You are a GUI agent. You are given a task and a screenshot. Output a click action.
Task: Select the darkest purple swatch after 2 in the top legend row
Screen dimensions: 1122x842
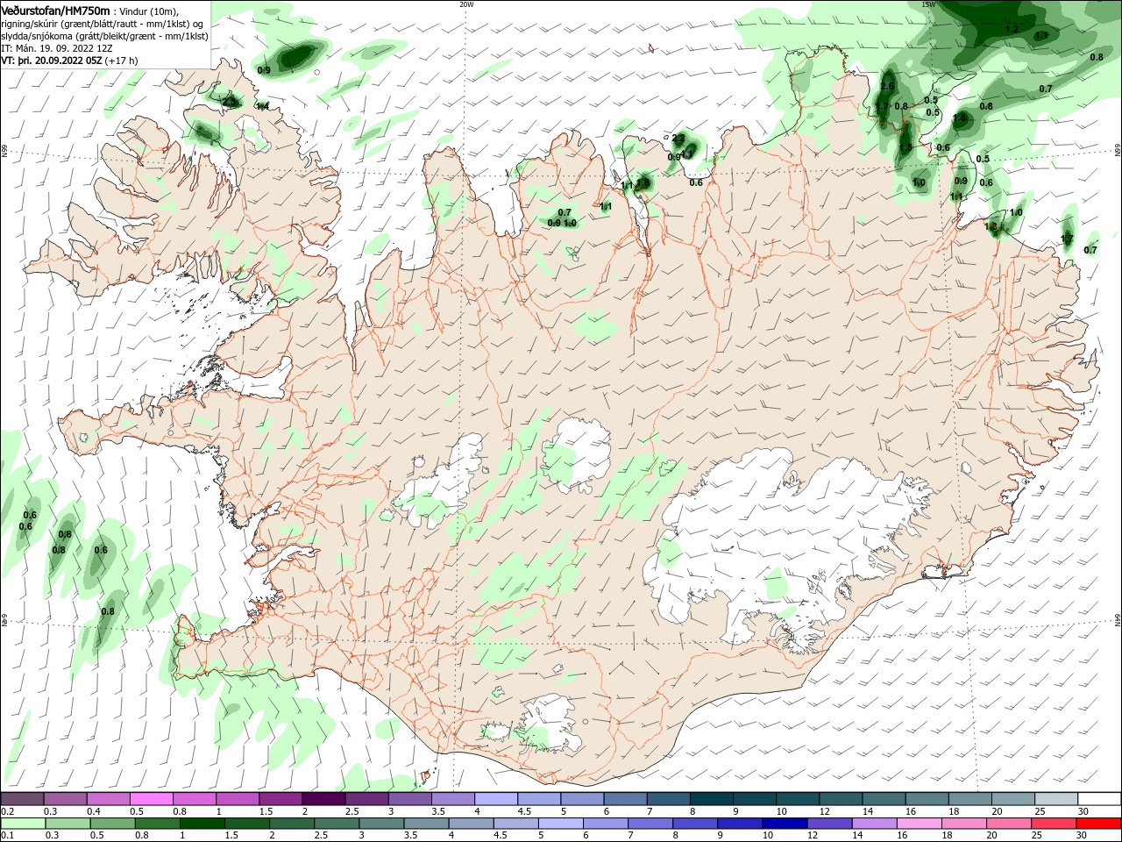323,798
